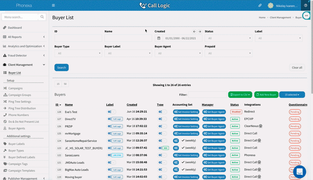Screen dimensions: 313x180
Task: Open the Prepaid dropdown
Action: (228, 53)
